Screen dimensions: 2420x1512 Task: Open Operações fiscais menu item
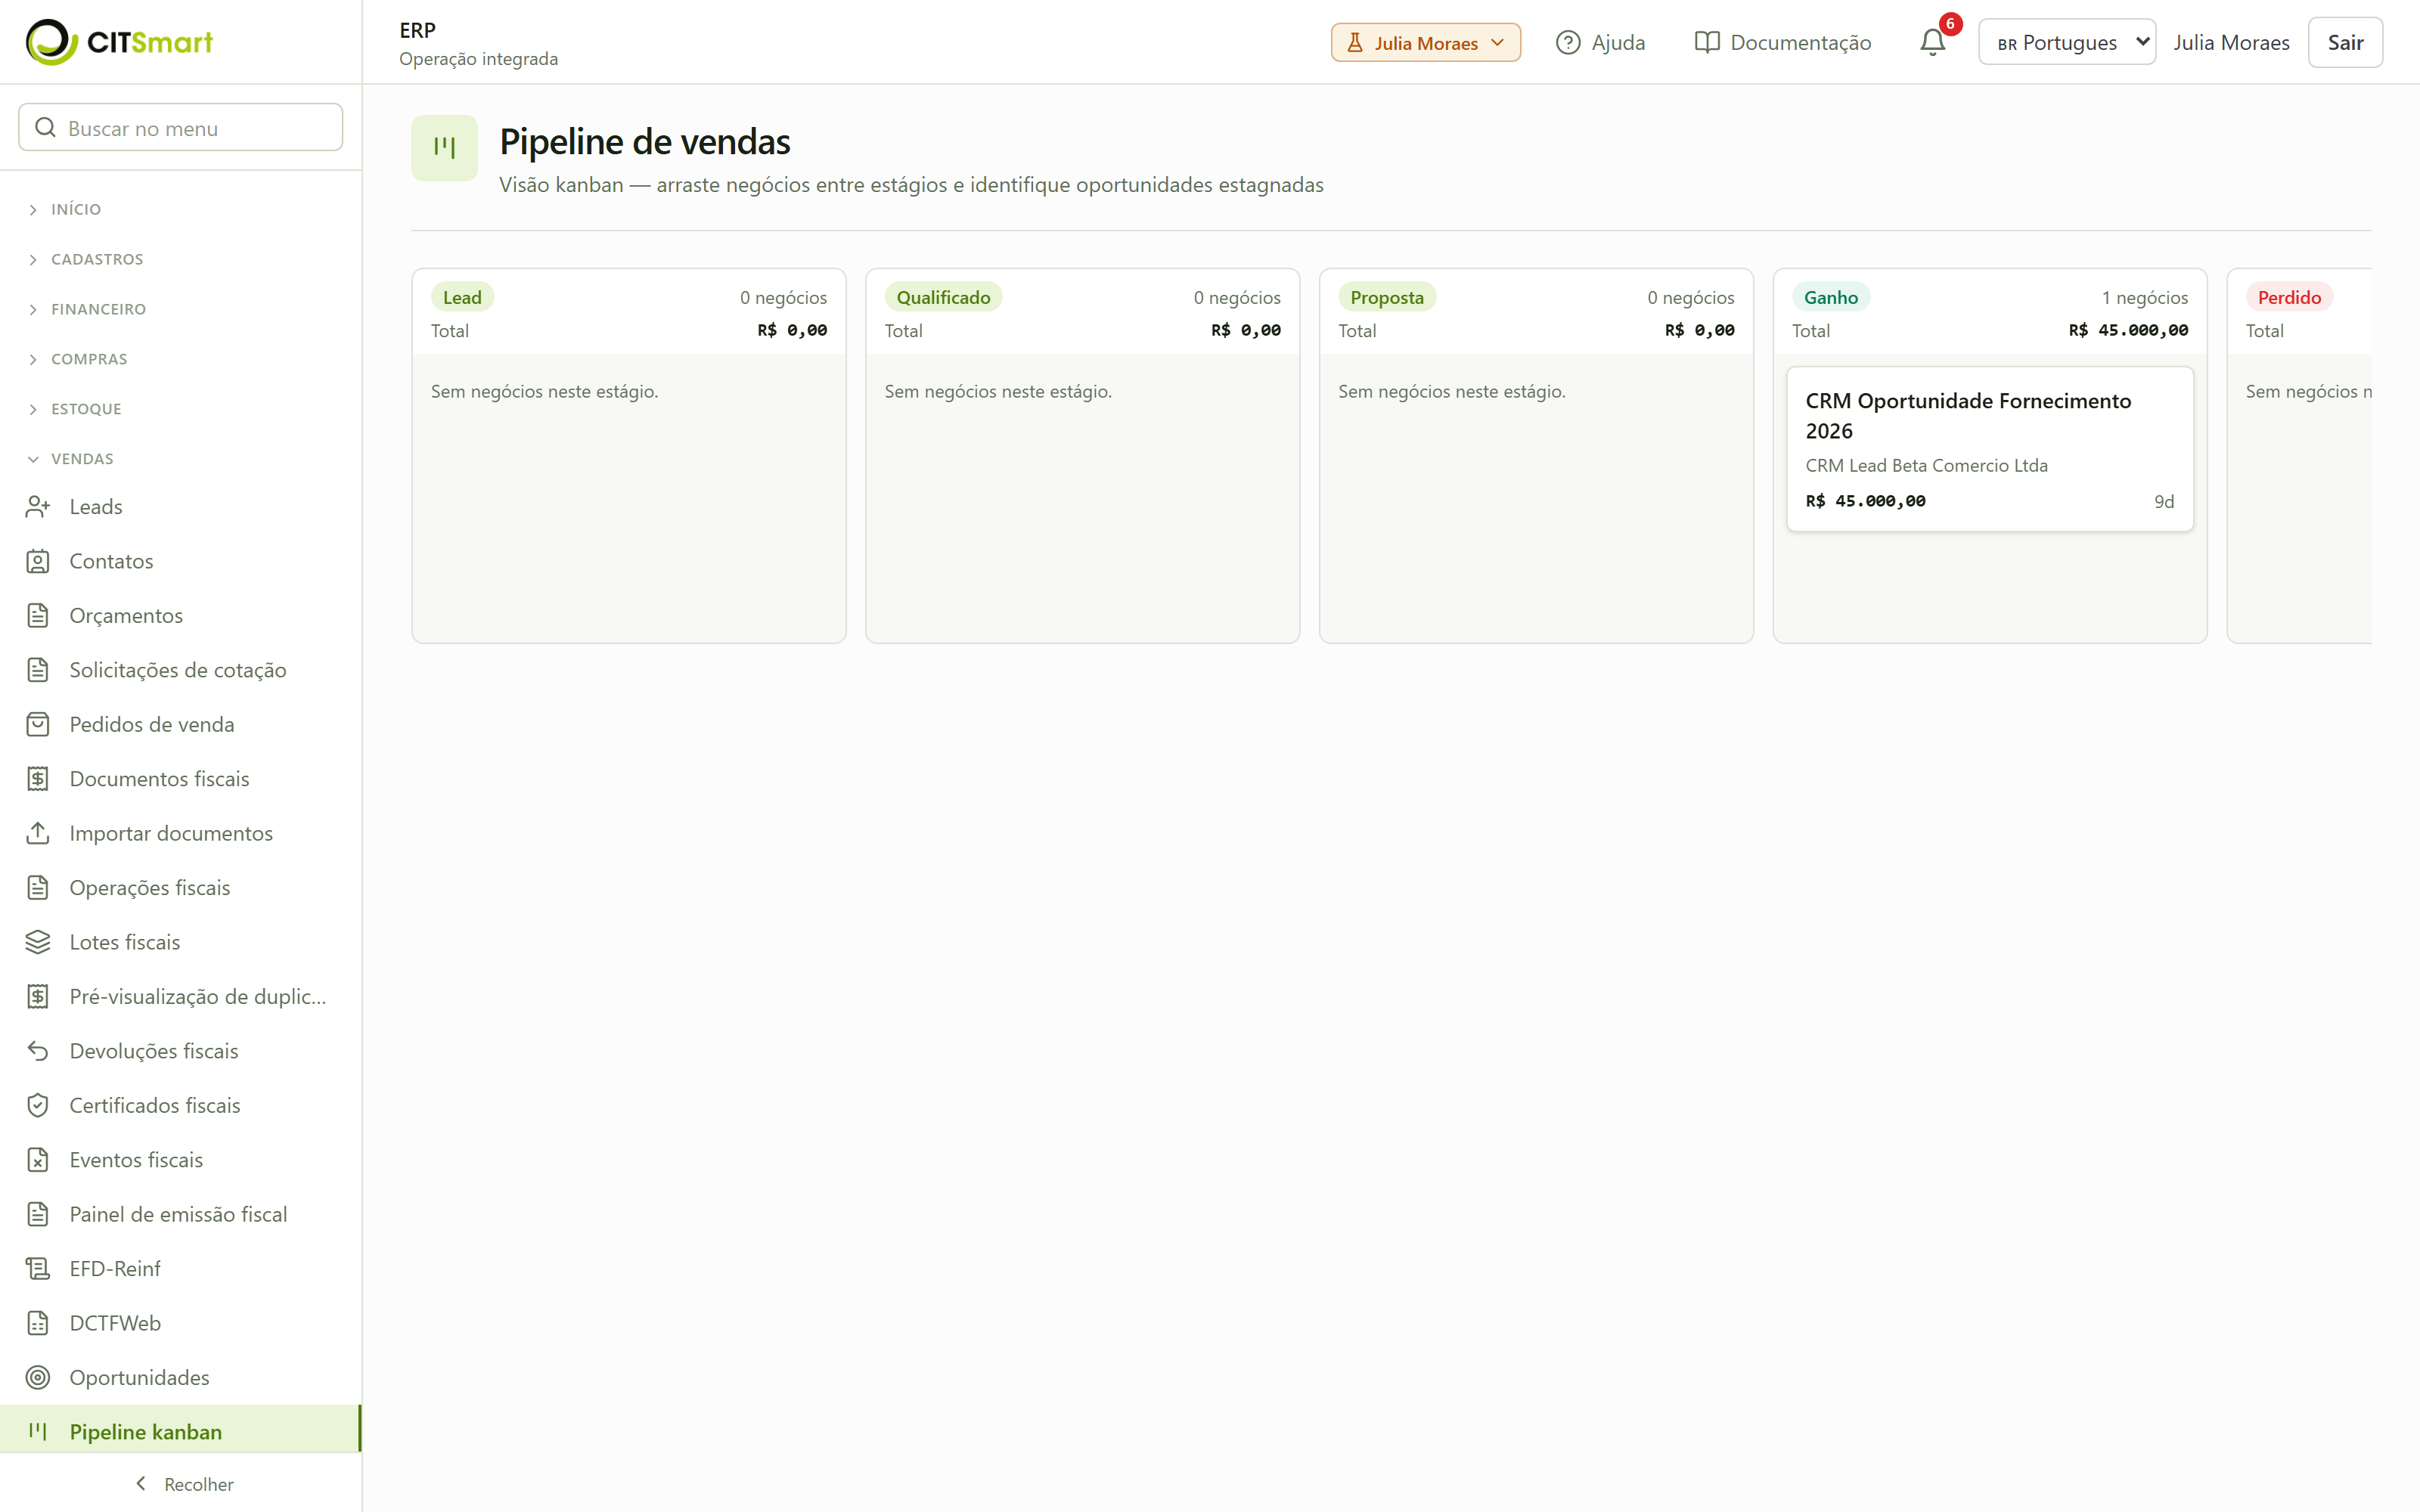(x=180, y=888)
